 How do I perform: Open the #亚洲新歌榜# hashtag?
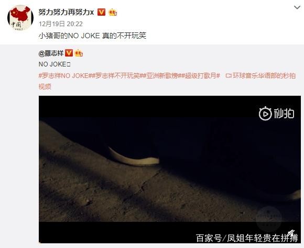162,75
